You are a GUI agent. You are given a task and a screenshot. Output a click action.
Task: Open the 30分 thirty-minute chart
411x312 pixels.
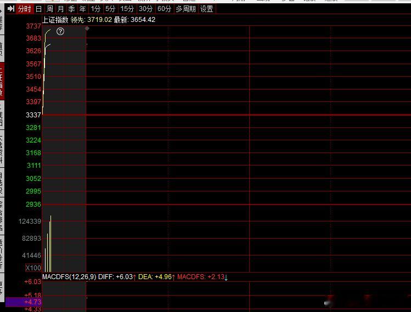pos(146,9)
